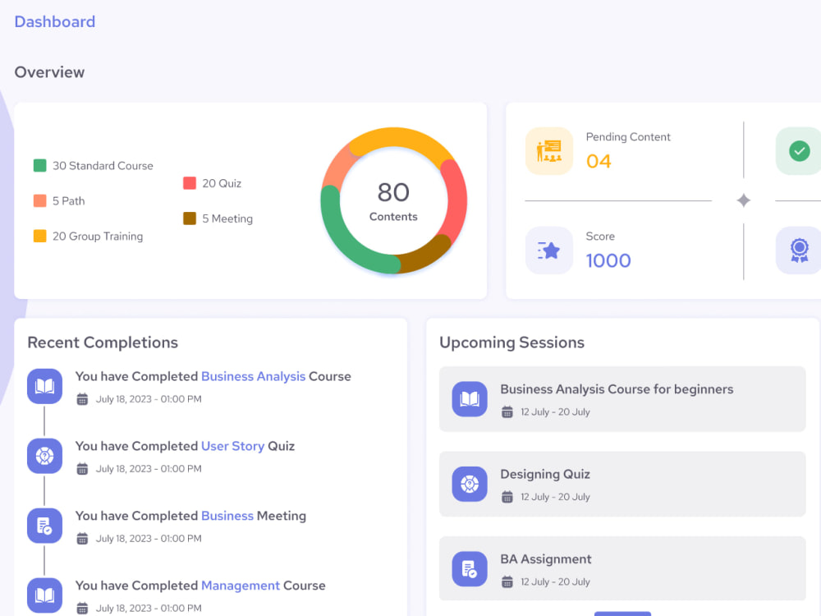Click the '5 Meeting' legend label
The image size is (821, 616).
point(227,219)
